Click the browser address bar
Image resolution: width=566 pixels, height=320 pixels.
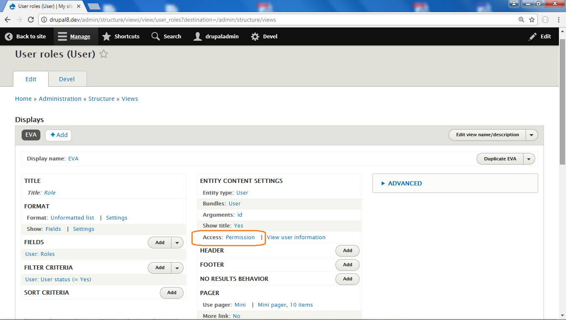275,20
